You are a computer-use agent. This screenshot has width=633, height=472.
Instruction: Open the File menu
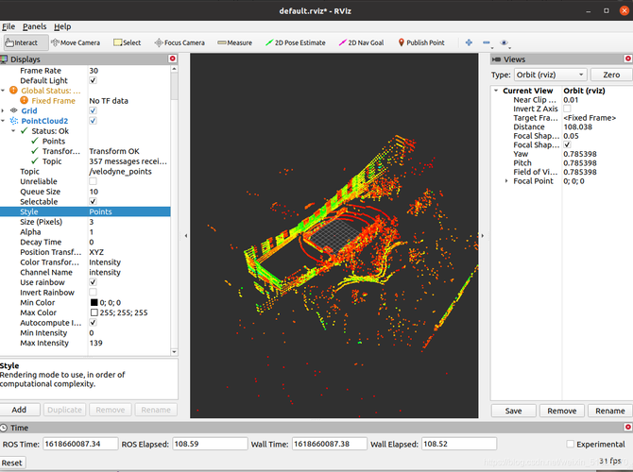(x=9, y=26)
